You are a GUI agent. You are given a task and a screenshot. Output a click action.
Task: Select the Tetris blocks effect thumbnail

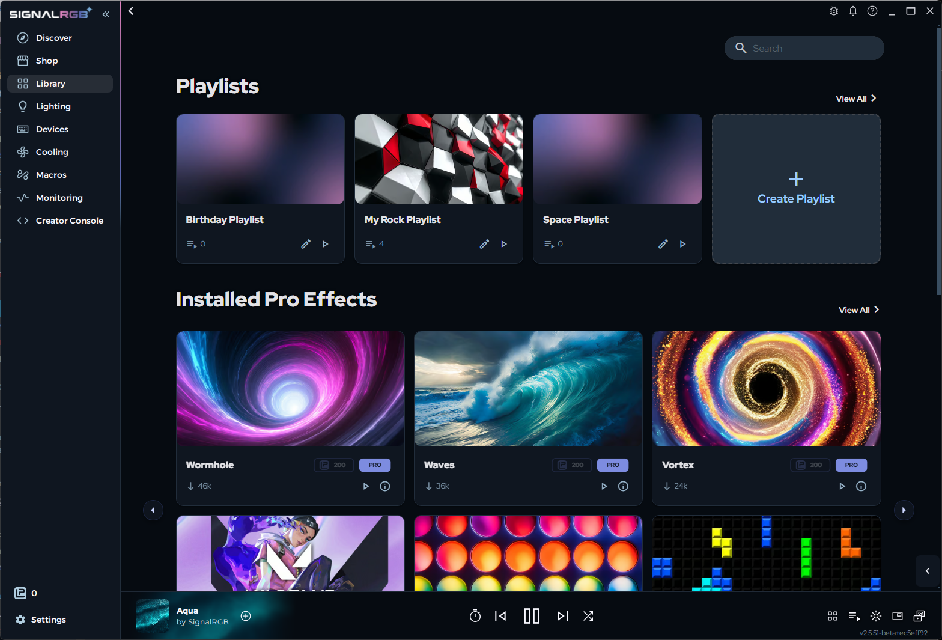tap(767, 553)
